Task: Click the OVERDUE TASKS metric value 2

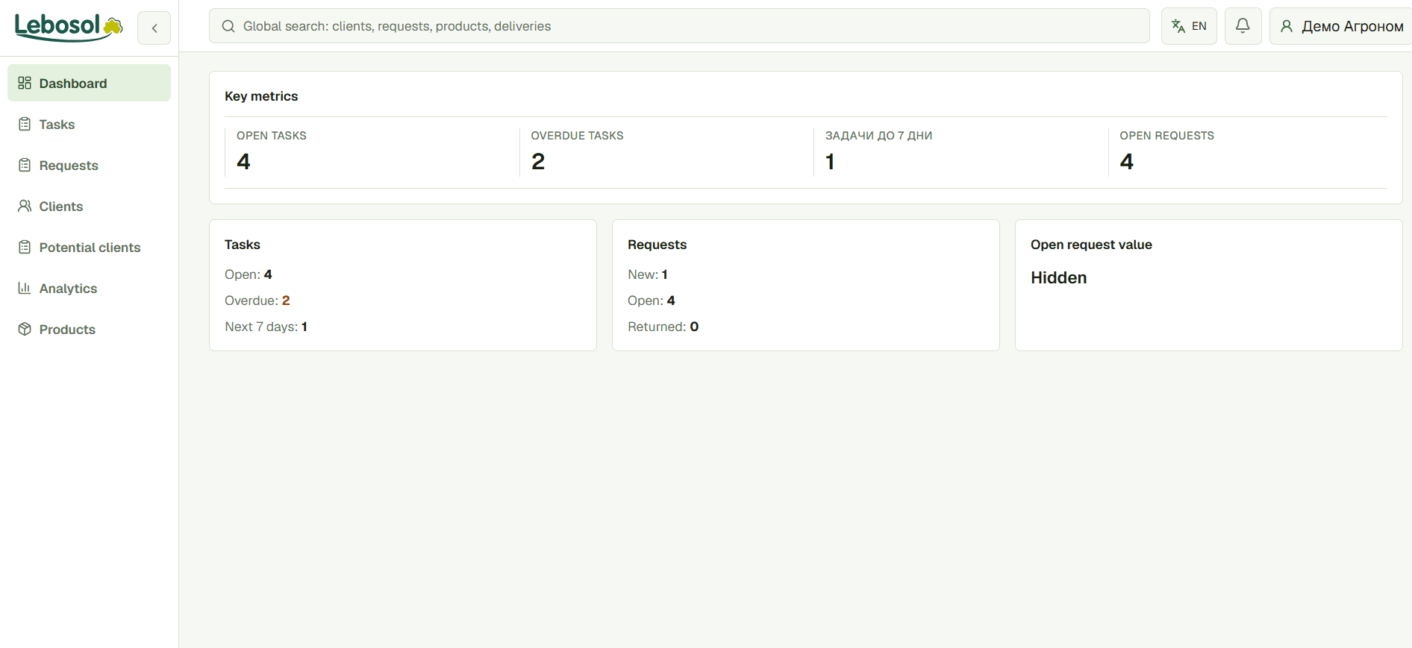Action: click(538, 162)
